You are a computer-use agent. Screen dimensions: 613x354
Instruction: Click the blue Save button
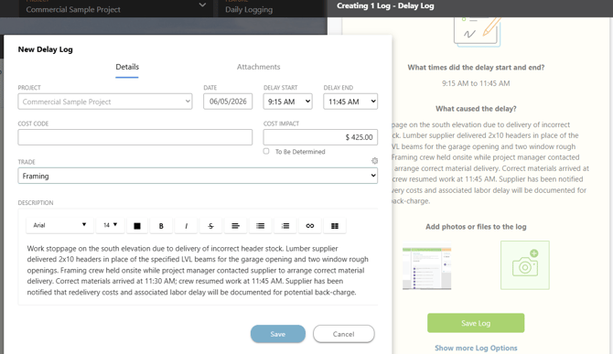278,334
